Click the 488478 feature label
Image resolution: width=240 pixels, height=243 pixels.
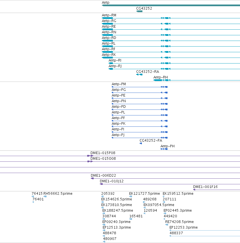109,233
